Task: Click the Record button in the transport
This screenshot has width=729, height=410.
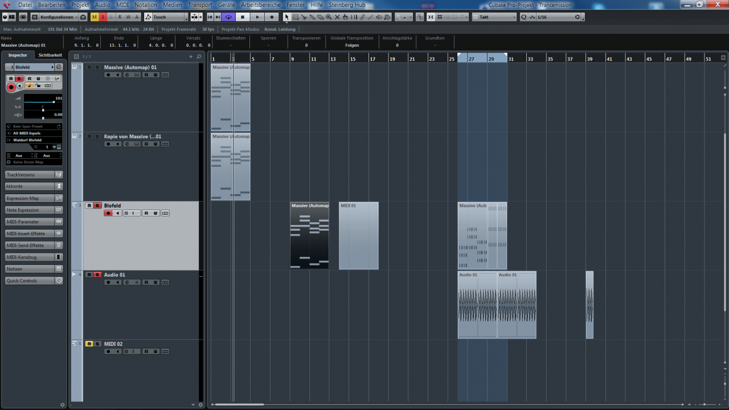Action: click(x=272, y=17)
